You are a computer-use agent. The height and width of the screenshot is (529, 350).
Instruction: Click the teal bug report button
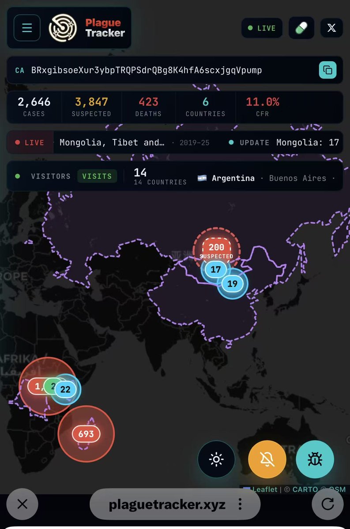coord(315,459)
